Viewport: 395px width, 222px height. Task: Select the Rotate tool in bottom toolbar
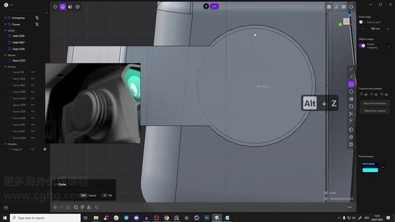click(62, 207)
